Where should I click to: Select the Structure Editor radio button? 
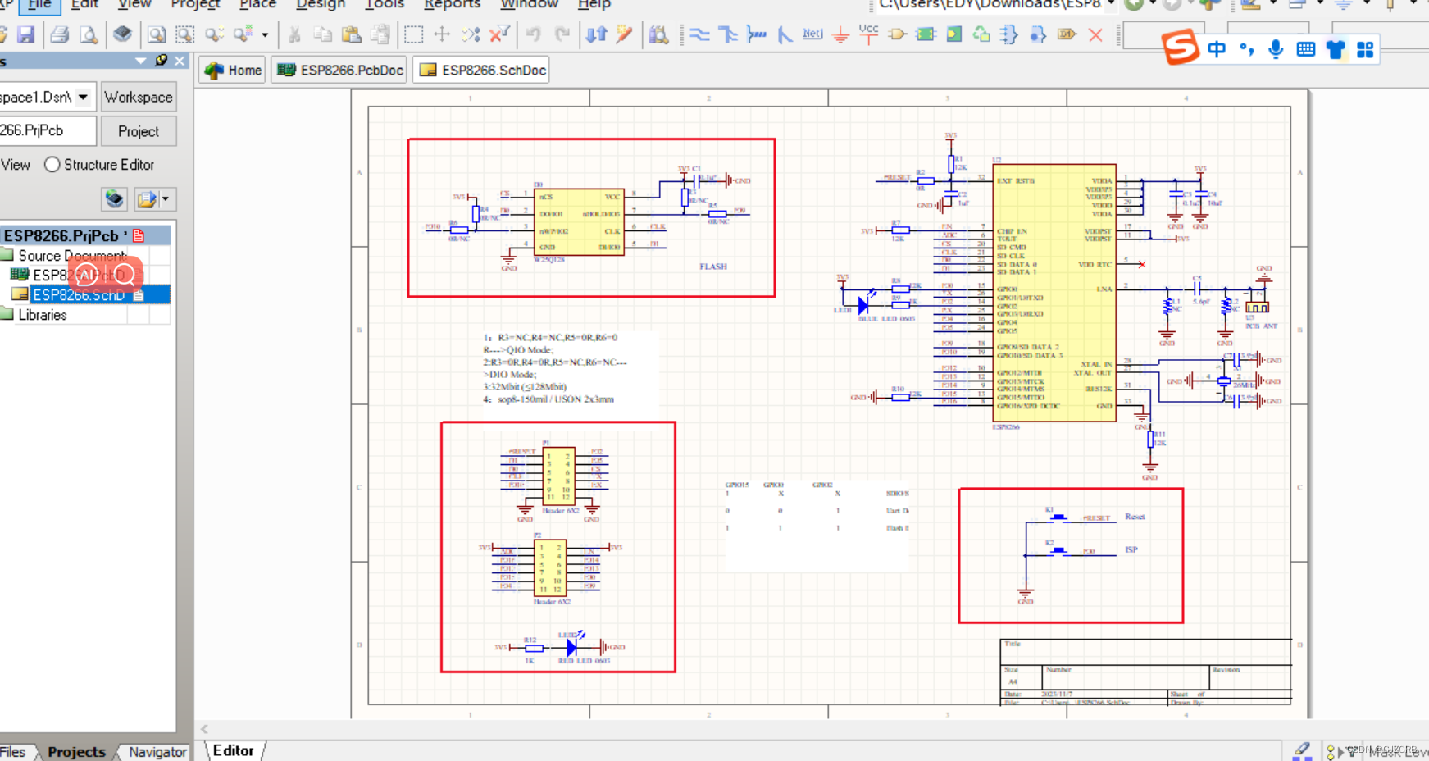click(52, 165)
